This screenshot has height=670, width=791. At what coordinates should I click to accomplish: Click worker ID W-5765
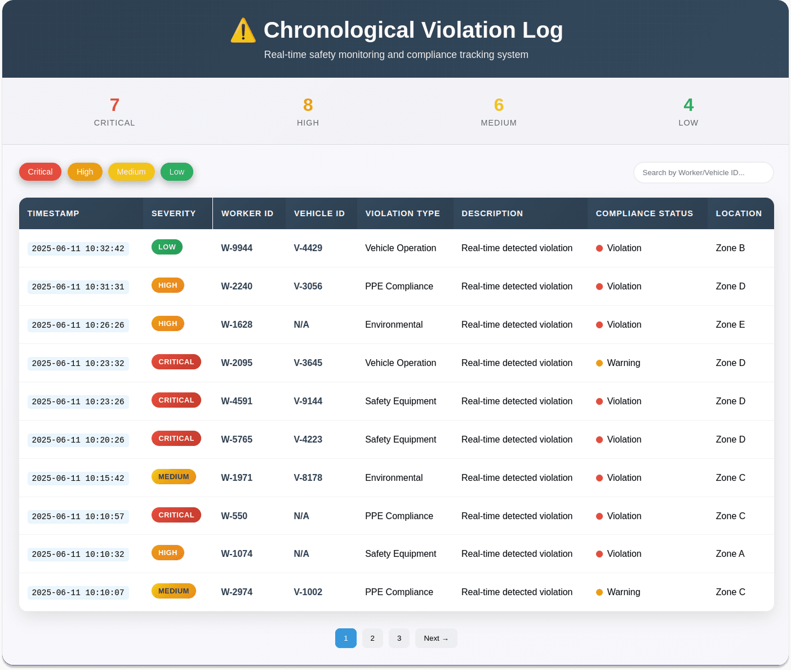[x=237, y=440]
